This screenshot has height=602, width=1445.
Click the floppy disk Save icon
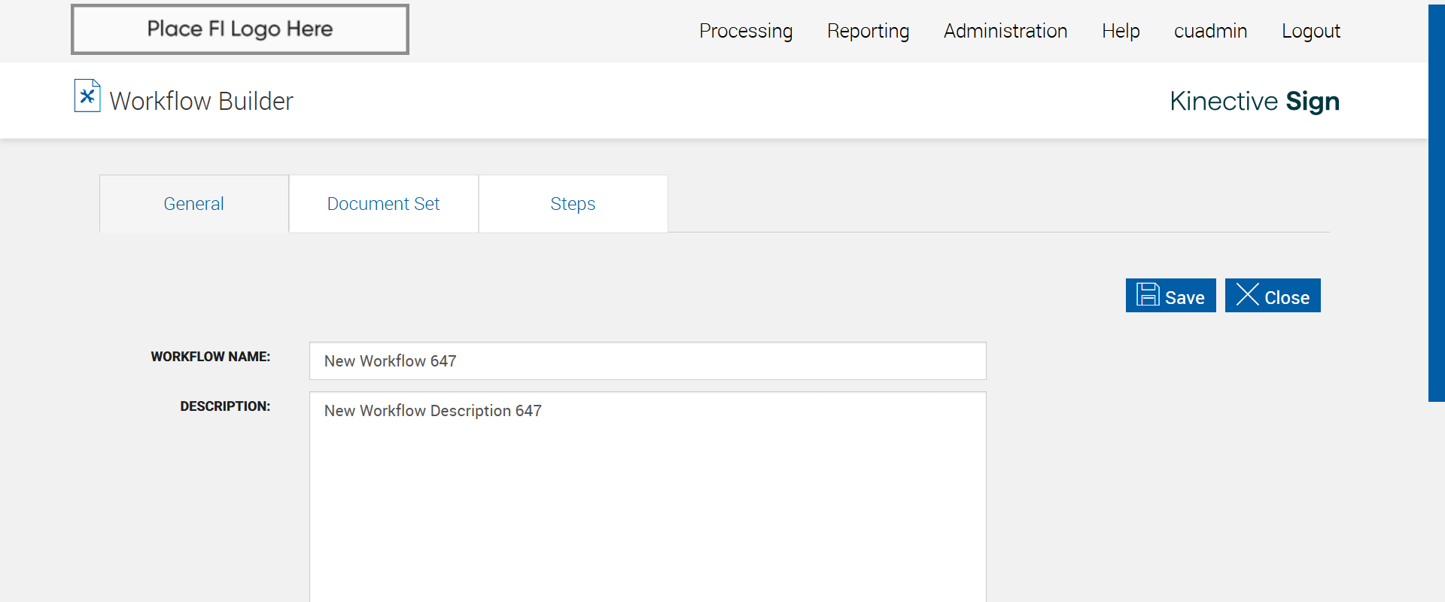pos(1148,295)
